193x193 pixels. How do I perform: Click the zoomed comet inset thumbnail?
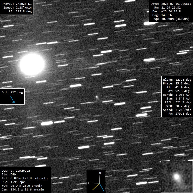177,177
